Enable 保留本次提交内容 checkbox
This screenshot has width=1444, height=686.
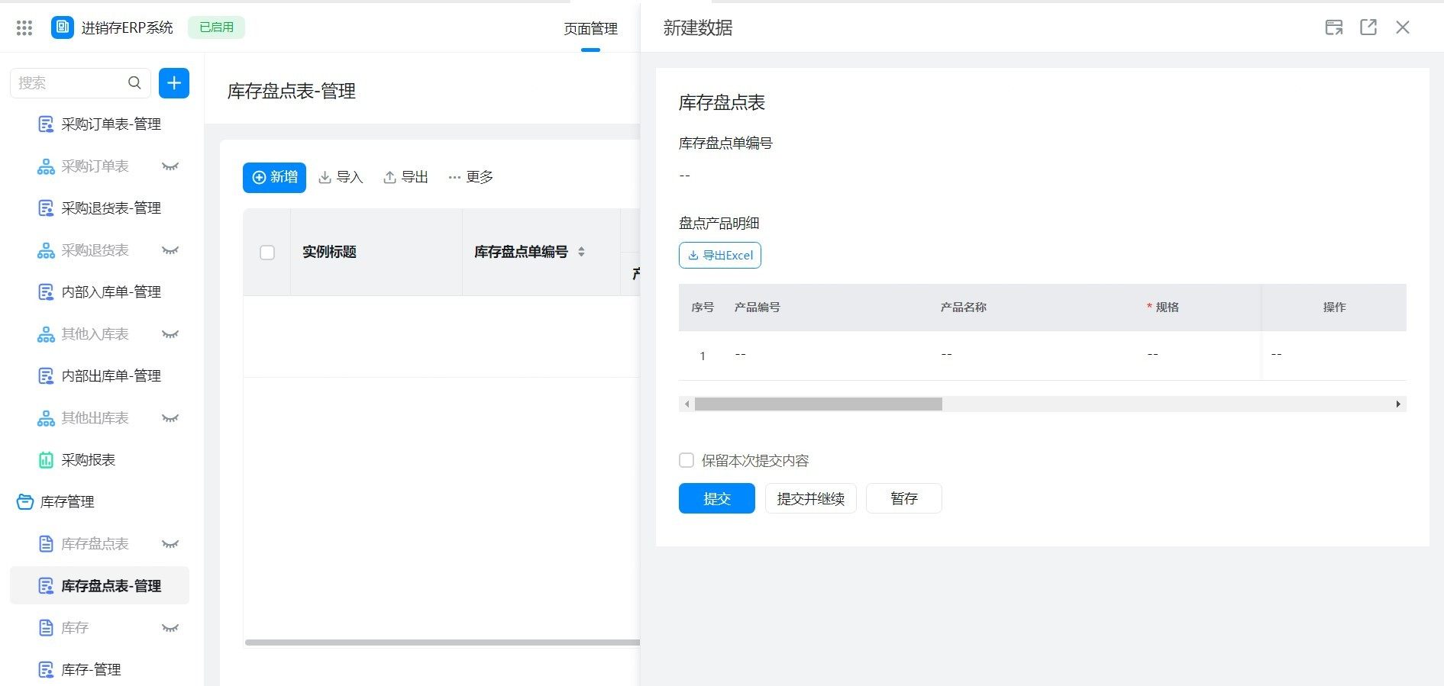pos(686,460)
